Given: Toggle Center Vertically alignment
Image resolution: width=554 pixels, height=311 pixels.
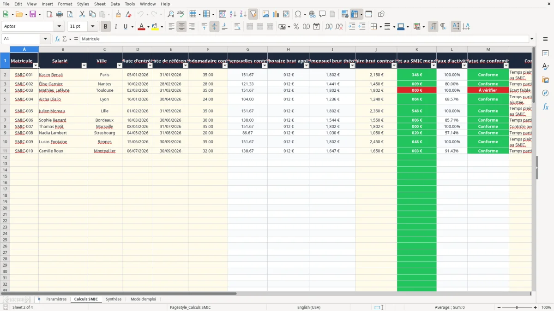Looking at the screenshot, I should pyautogui.click(x=214, y=27).
